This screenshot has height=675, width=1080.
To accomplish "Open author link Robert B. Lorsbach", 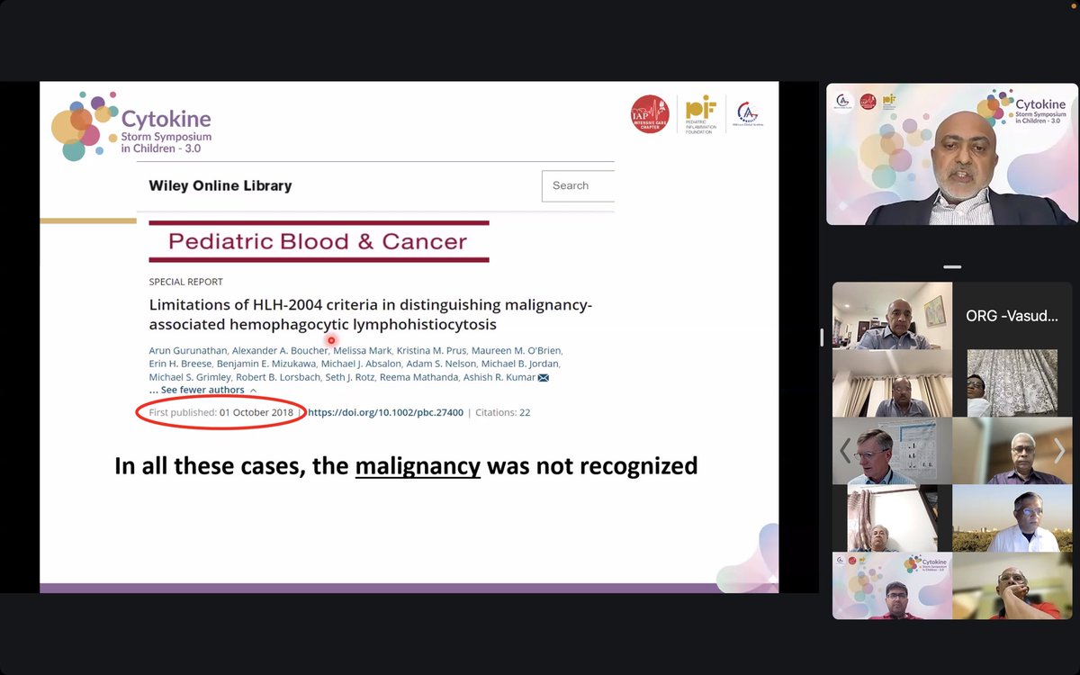I will coord(277,377).
